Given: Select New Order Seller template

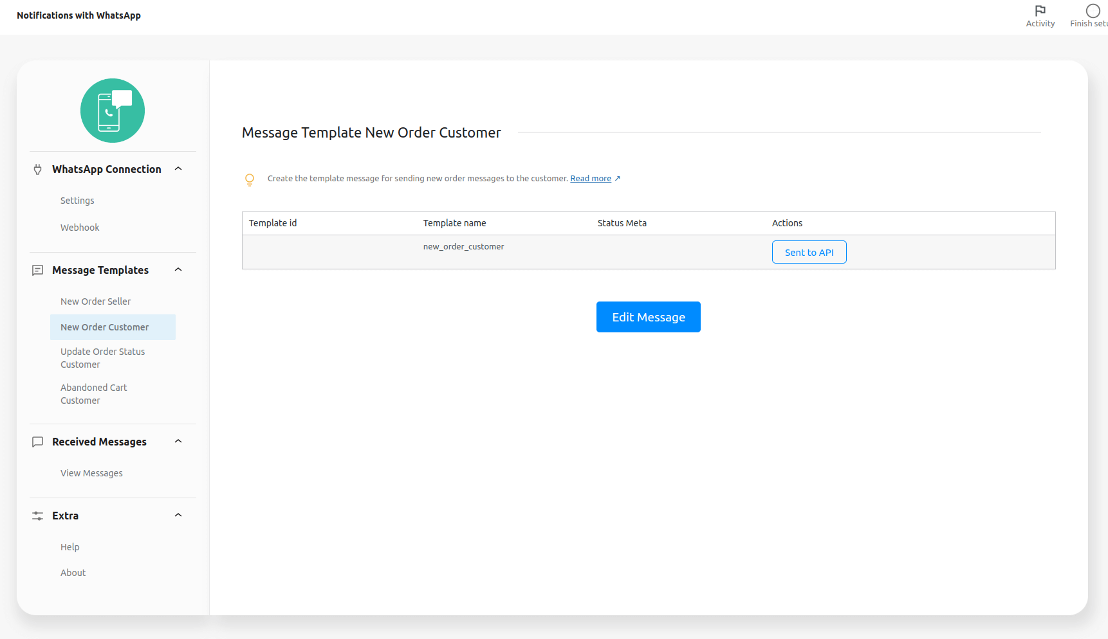Looking at the screenshot, I should [x=95, y=301].
